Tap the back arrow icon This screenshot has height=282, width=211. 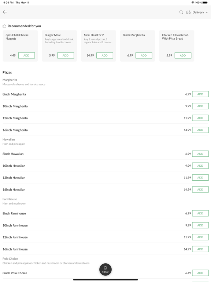pos(5,12)
